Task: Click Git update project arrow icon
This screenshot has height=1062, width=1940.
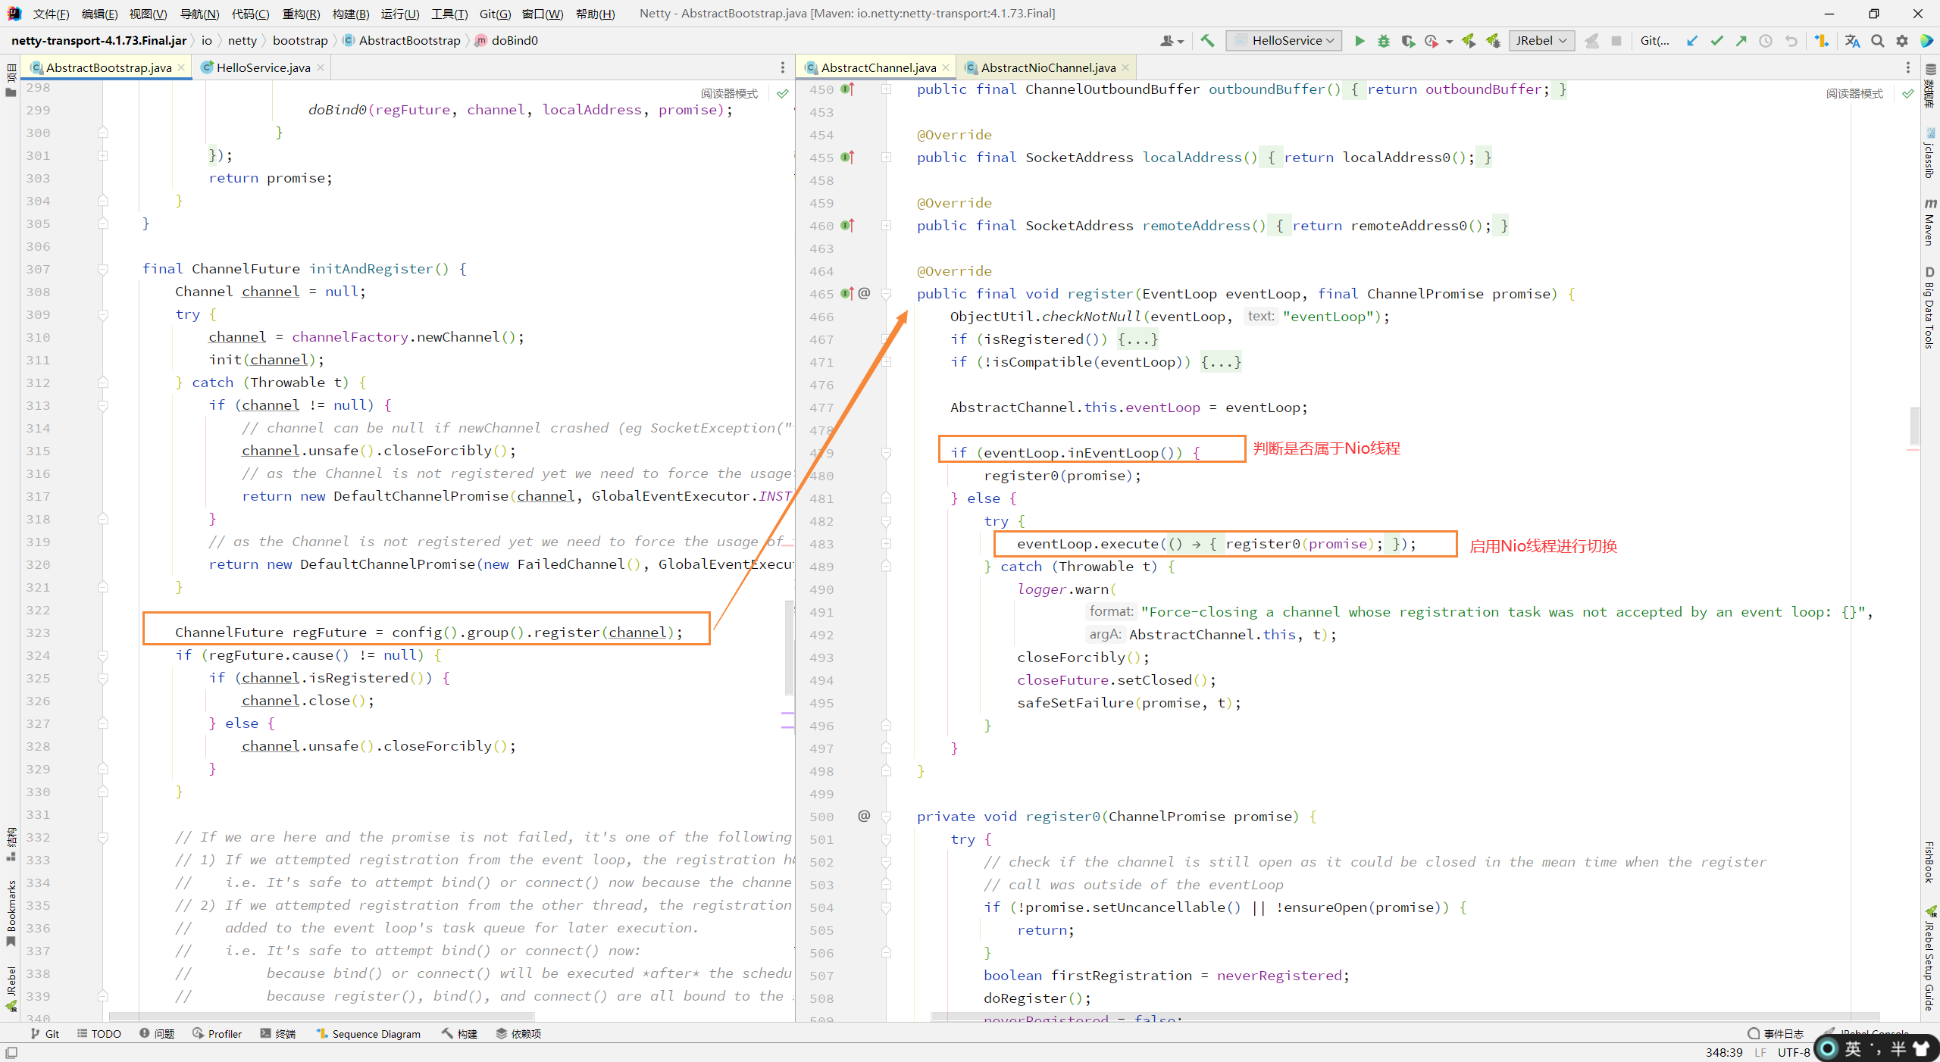Action: (1692, 41)
